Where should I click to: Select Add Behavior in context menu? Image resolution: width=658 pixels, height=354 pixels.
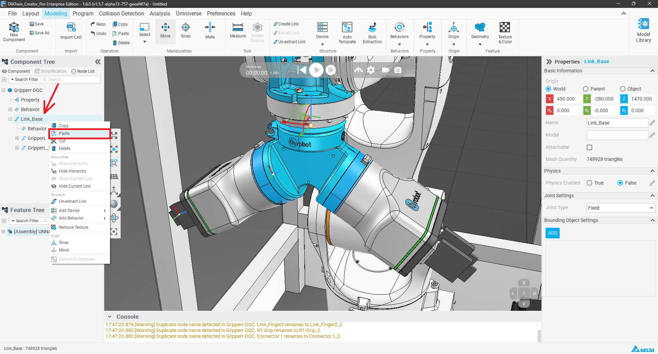pos(80,218)
